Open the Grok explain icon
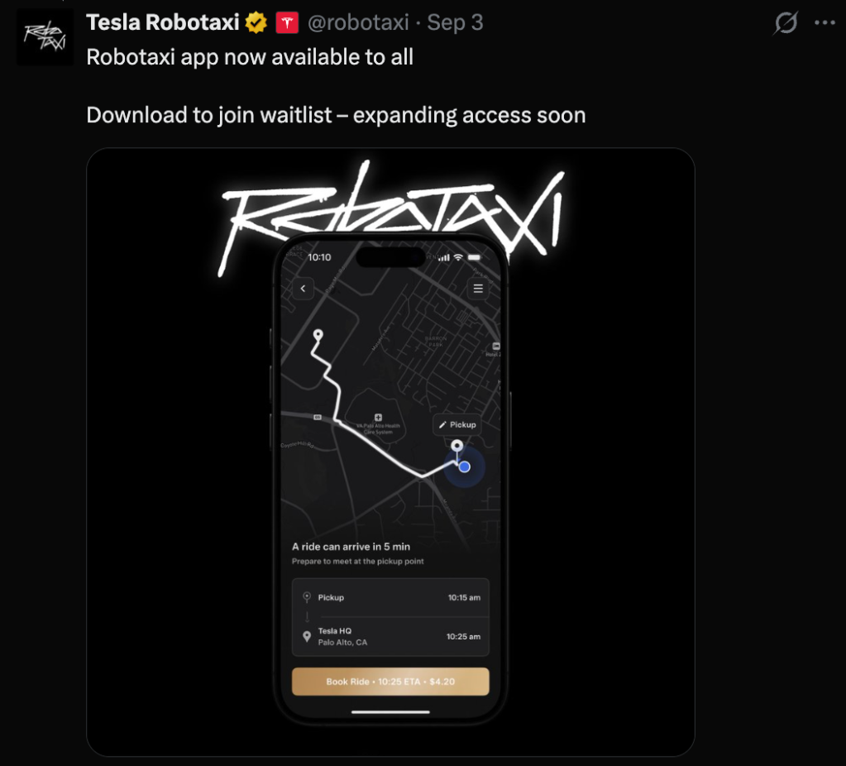The height and width of the screenshot is (766, 846). point(786,22)
